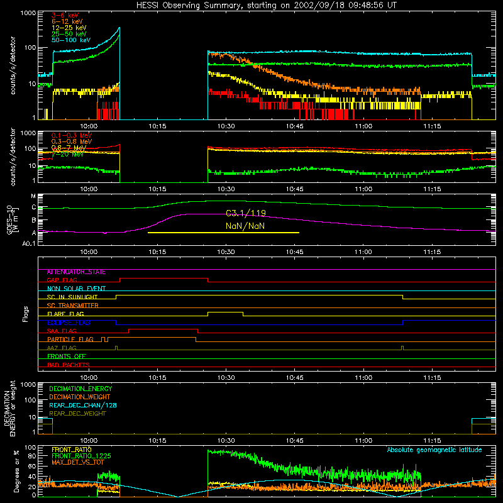Select the ECLIPSE_FLAG label
Viewport: 503px width, 503px height.
click(69, 323)
